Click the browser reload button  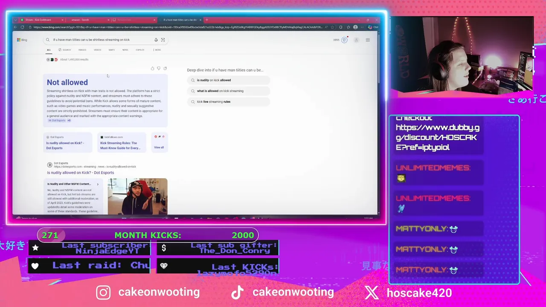[22, 27]
